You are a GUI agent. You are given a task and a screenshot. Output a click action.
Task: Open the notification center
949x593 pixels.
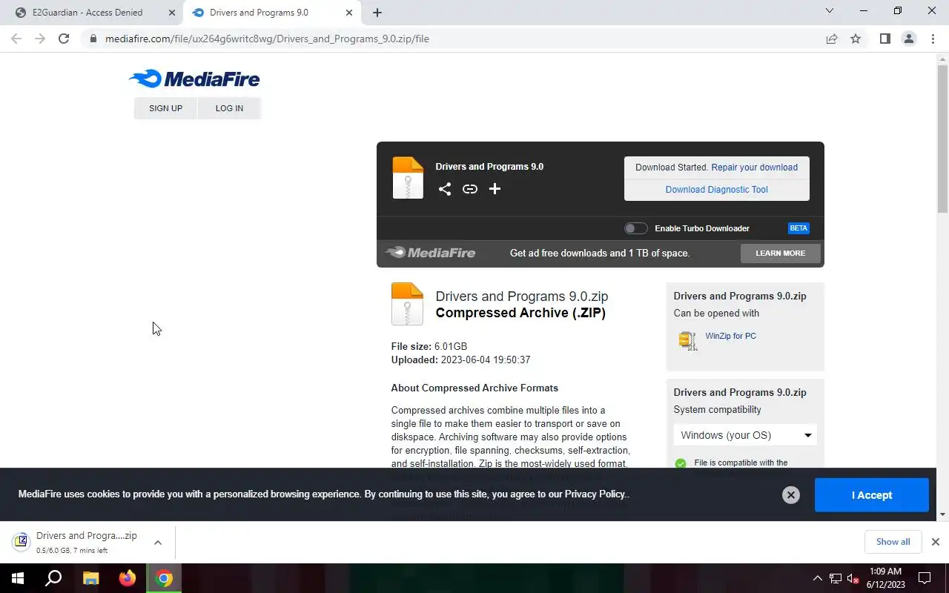[925, 578]
